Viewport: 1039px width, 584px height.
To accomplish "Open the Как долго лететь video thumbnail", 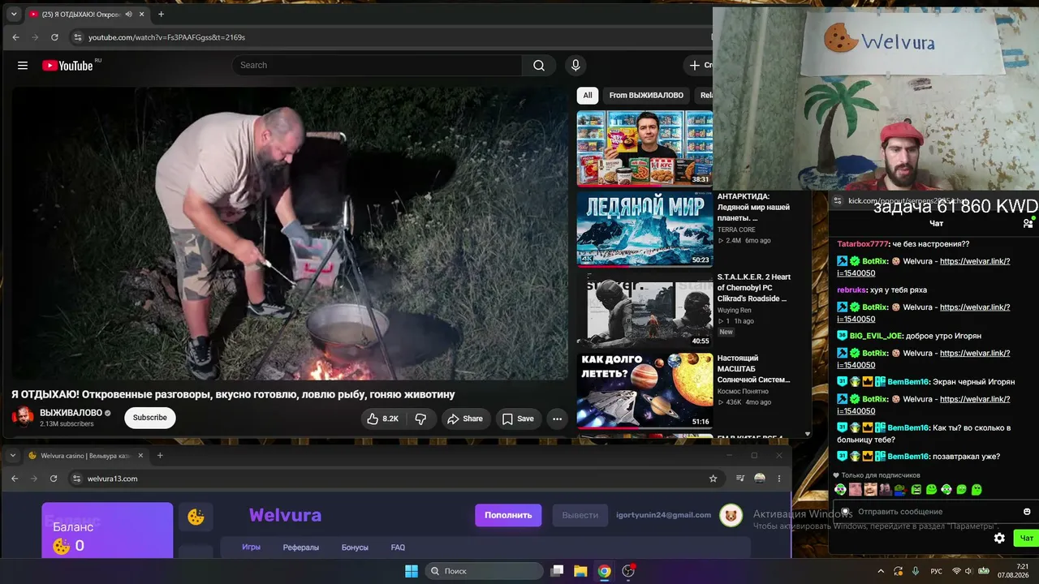I will pos(645,390).
